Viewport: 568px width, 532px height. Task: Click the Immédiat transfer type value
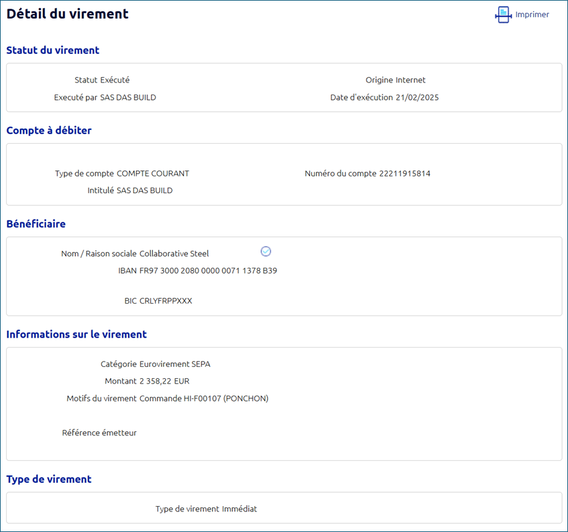[239, 509]
